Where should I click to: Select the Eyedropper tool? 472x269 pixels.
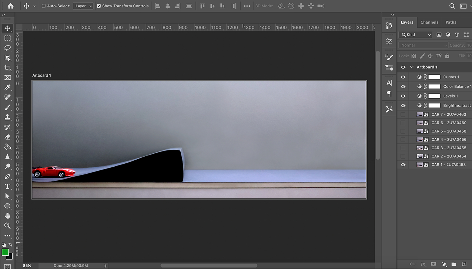pos(7,88)
